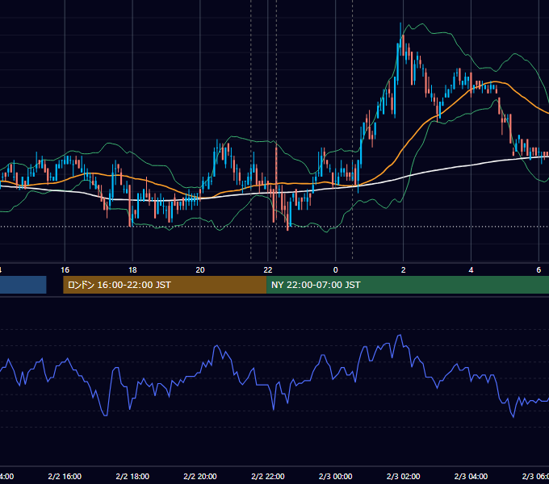This screenshot has width=549, height=484.
Task: Click the upper chart hour label 16
Action: [x=65, y=270]
